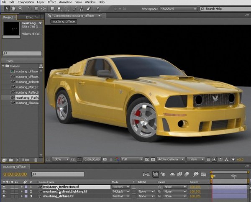Collapse the Passes folder in Project panel
Image resolution: width=251 pixels, height=202 pixels.
point(4,66)
